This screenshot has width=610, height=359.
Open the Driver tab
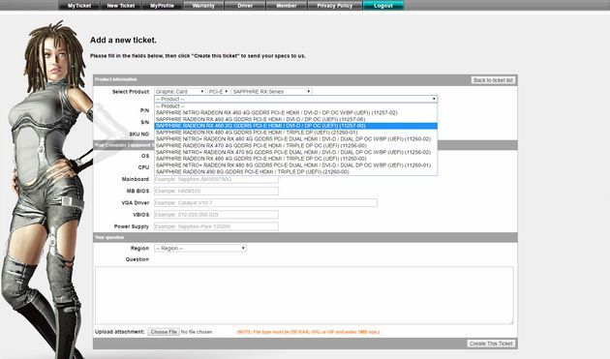tap(245, 6)
